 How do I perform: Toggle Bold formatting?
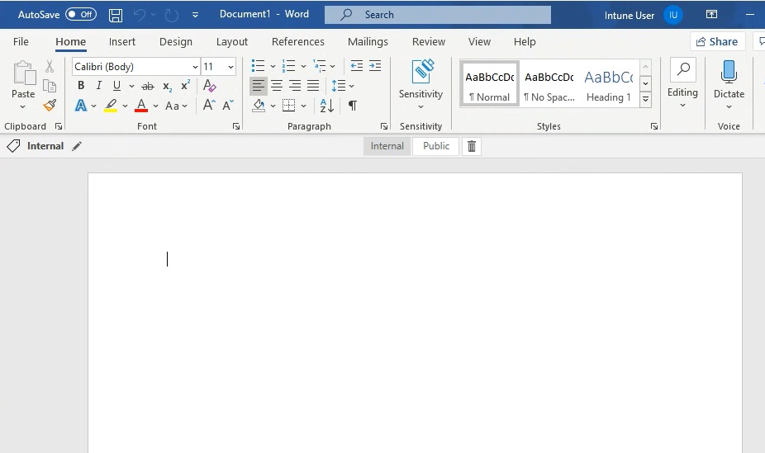(81, 86)
